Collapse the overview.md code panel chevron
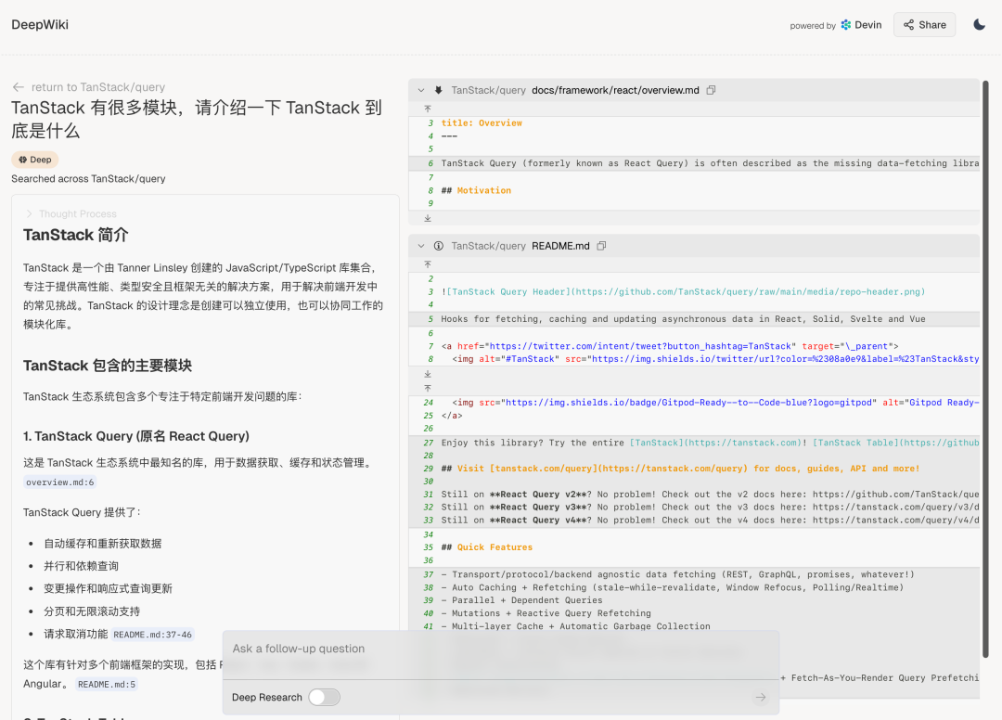Screen dimensions: 1002x720 point(421,91)
